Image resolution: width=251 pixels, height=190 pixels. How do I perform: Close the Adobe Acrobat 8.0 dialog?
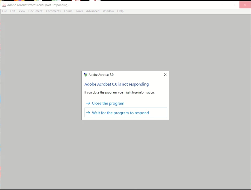click(165, 75)
